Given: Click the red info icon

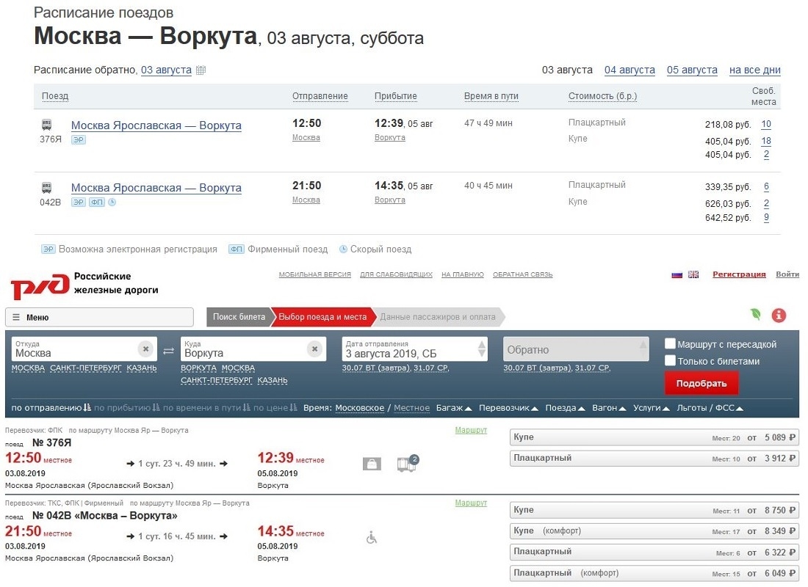Looking at the screenshot, I should [x=779, y=316].
